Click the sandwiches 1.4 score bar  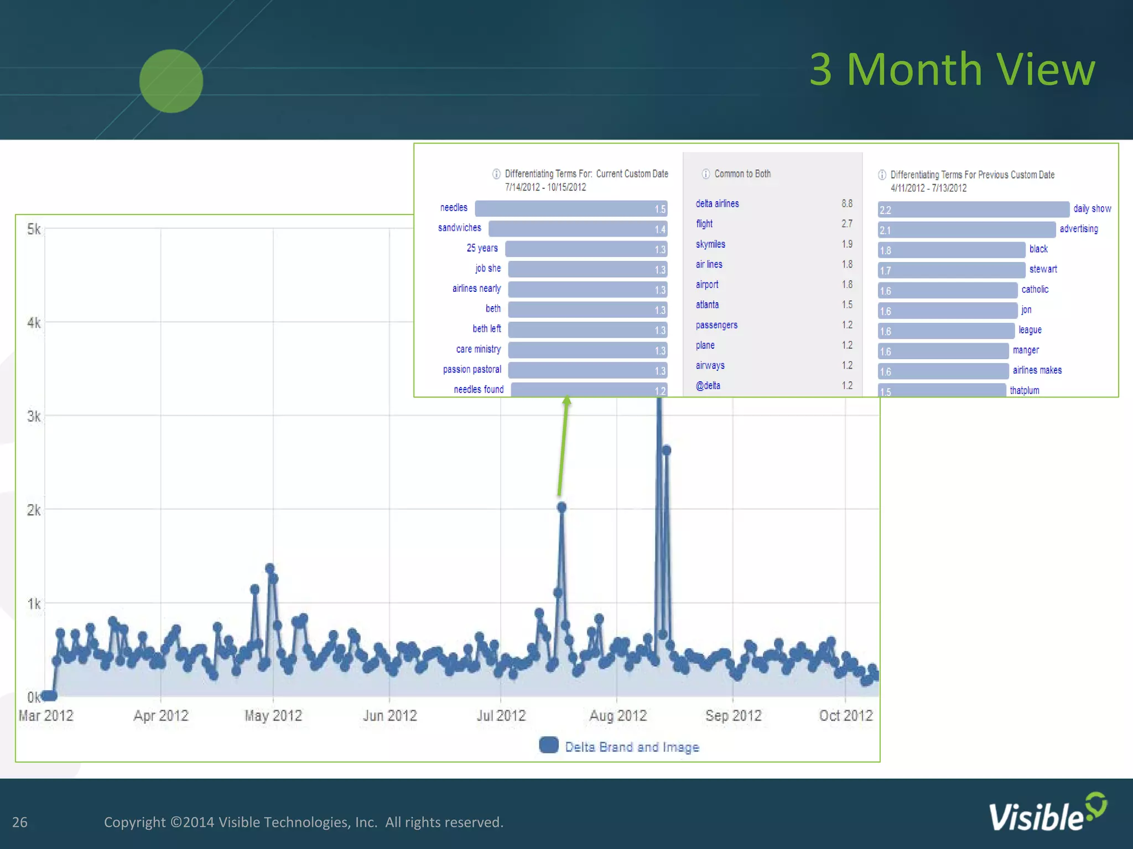578,229
